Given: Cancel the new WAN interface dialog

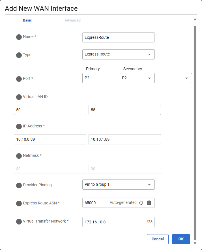Looking at the screenshot, I should click(x=158, y=239).
